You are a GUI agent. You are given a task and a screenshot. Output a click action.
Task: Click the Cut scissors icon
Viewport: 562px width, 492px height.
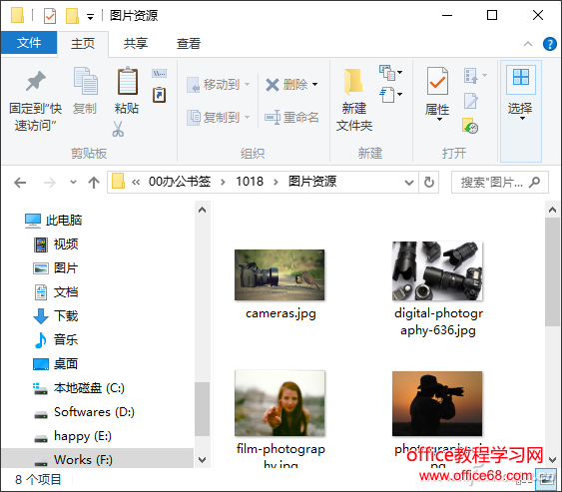click(118, 129)
